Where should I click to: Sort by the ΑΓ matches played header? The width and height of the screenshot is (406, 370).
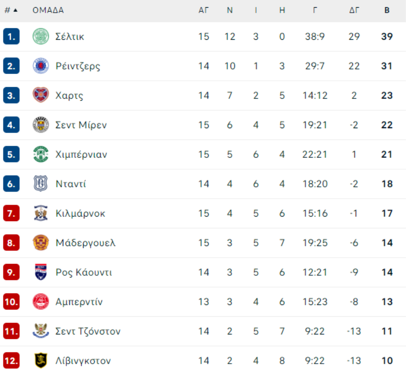(x=204, y=10)
